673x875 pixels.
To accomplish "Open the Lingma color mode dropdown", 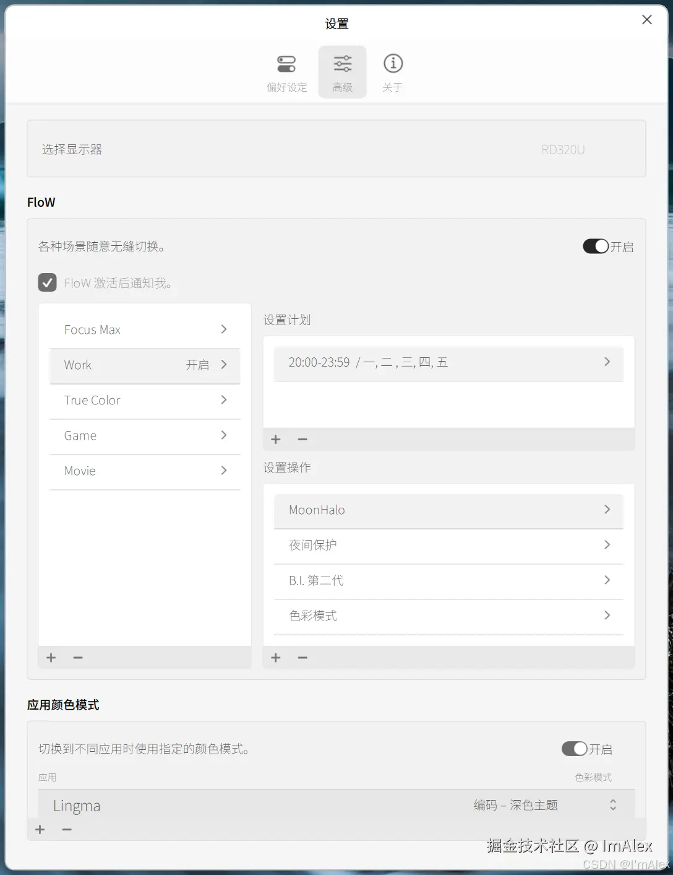I will [x=612, y=805].
